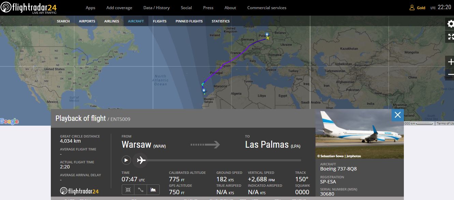Open the map Terms of Use link
Viewport: 454px width, 200px height.
pos(445,124)
